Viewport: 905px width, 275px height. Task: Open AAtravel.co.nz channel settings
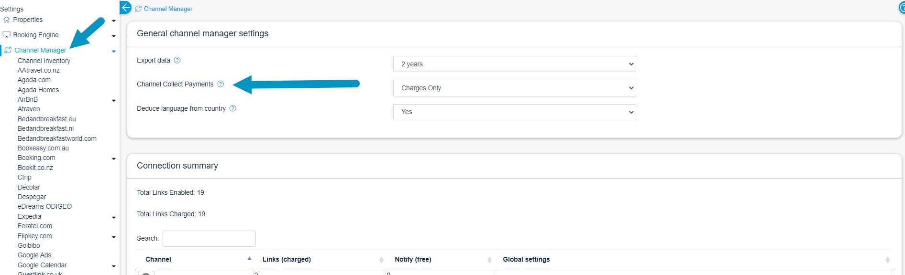(39, 70)
